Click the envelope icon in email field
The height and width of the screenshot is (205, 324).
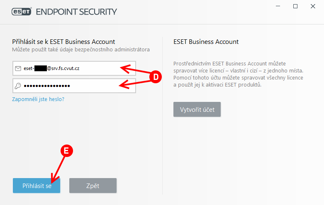18,68
